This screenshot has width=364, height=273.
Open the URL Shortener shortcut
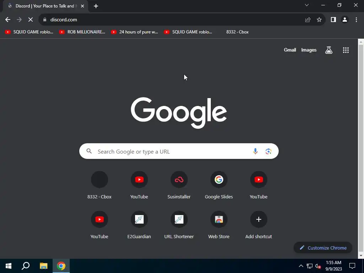[179, 225]
